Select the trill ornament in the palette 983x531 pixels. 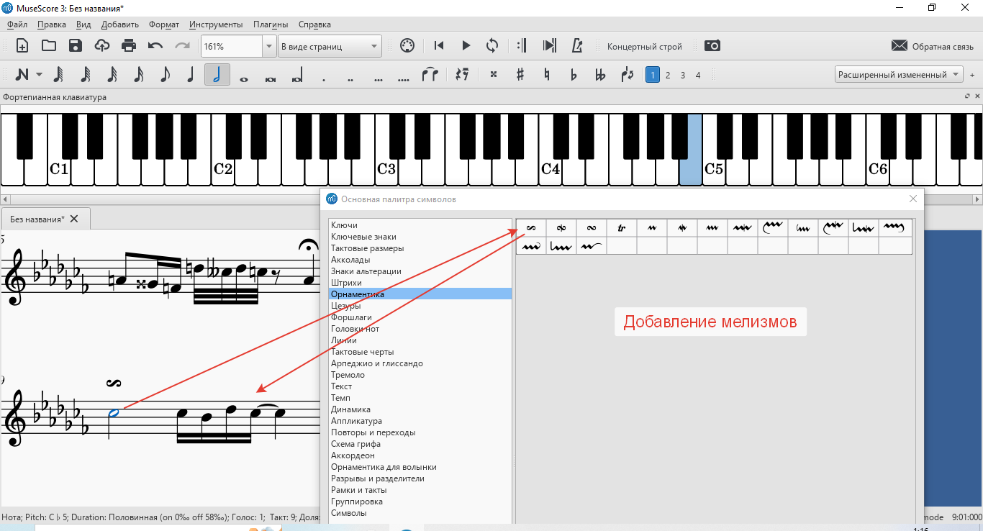coord(622,228)
